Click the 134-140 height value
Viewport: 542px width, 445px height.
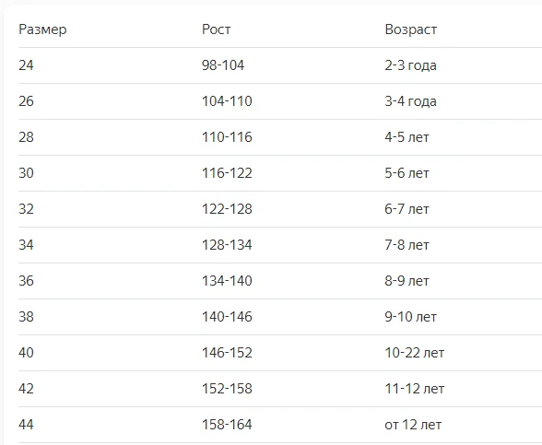click(x=227, y=281)
